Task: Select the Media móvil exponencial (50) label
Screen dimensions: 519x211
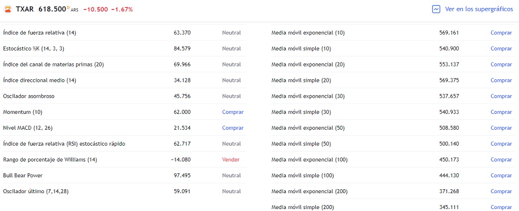Action: (x=308, y=128)
